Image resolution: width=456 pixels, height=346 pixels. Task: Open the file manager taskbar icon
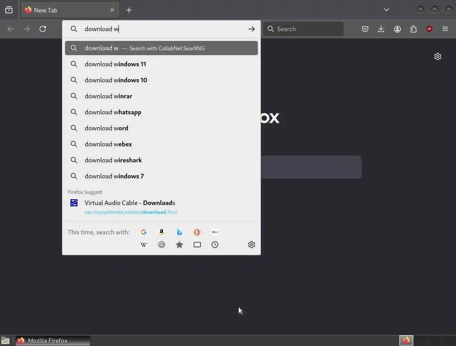(x=5, y=341)
